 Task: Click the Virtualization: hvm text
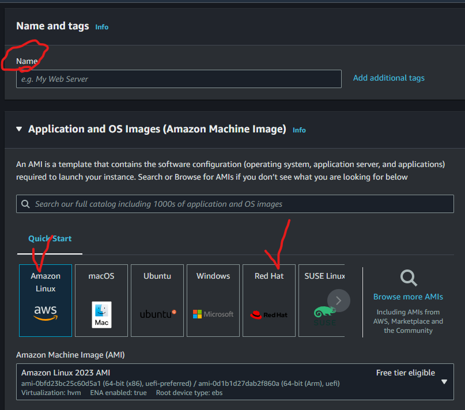click(x=51, y=393)
